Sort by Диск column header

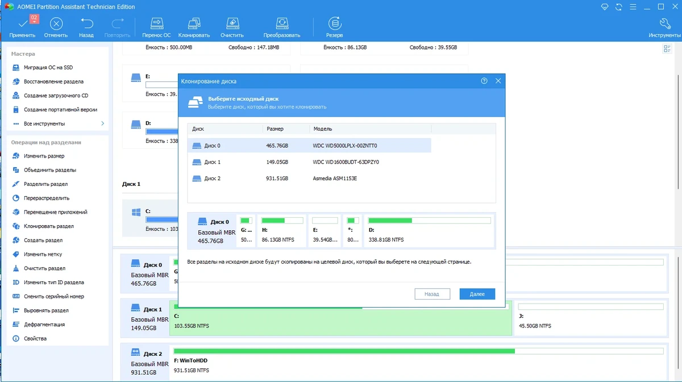226,129
